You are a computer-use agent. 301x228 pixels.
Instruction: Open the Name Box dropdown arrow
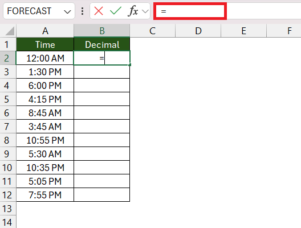tap(67, 12)
